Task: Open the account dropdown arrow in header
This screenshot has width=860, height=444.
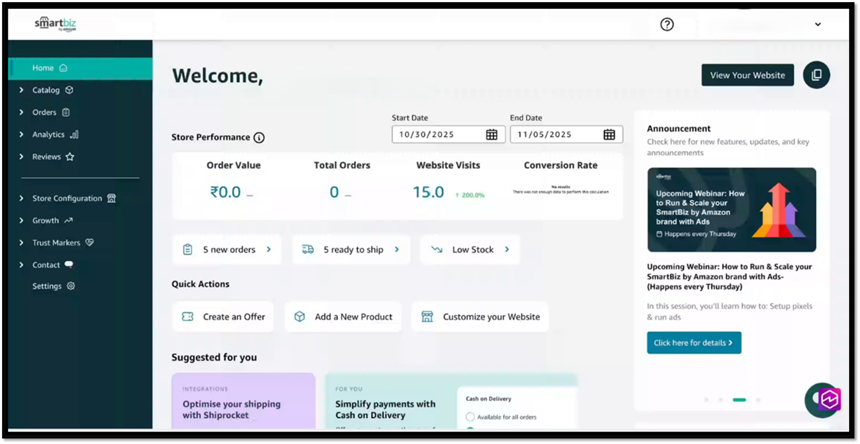Action: point(817,25)
